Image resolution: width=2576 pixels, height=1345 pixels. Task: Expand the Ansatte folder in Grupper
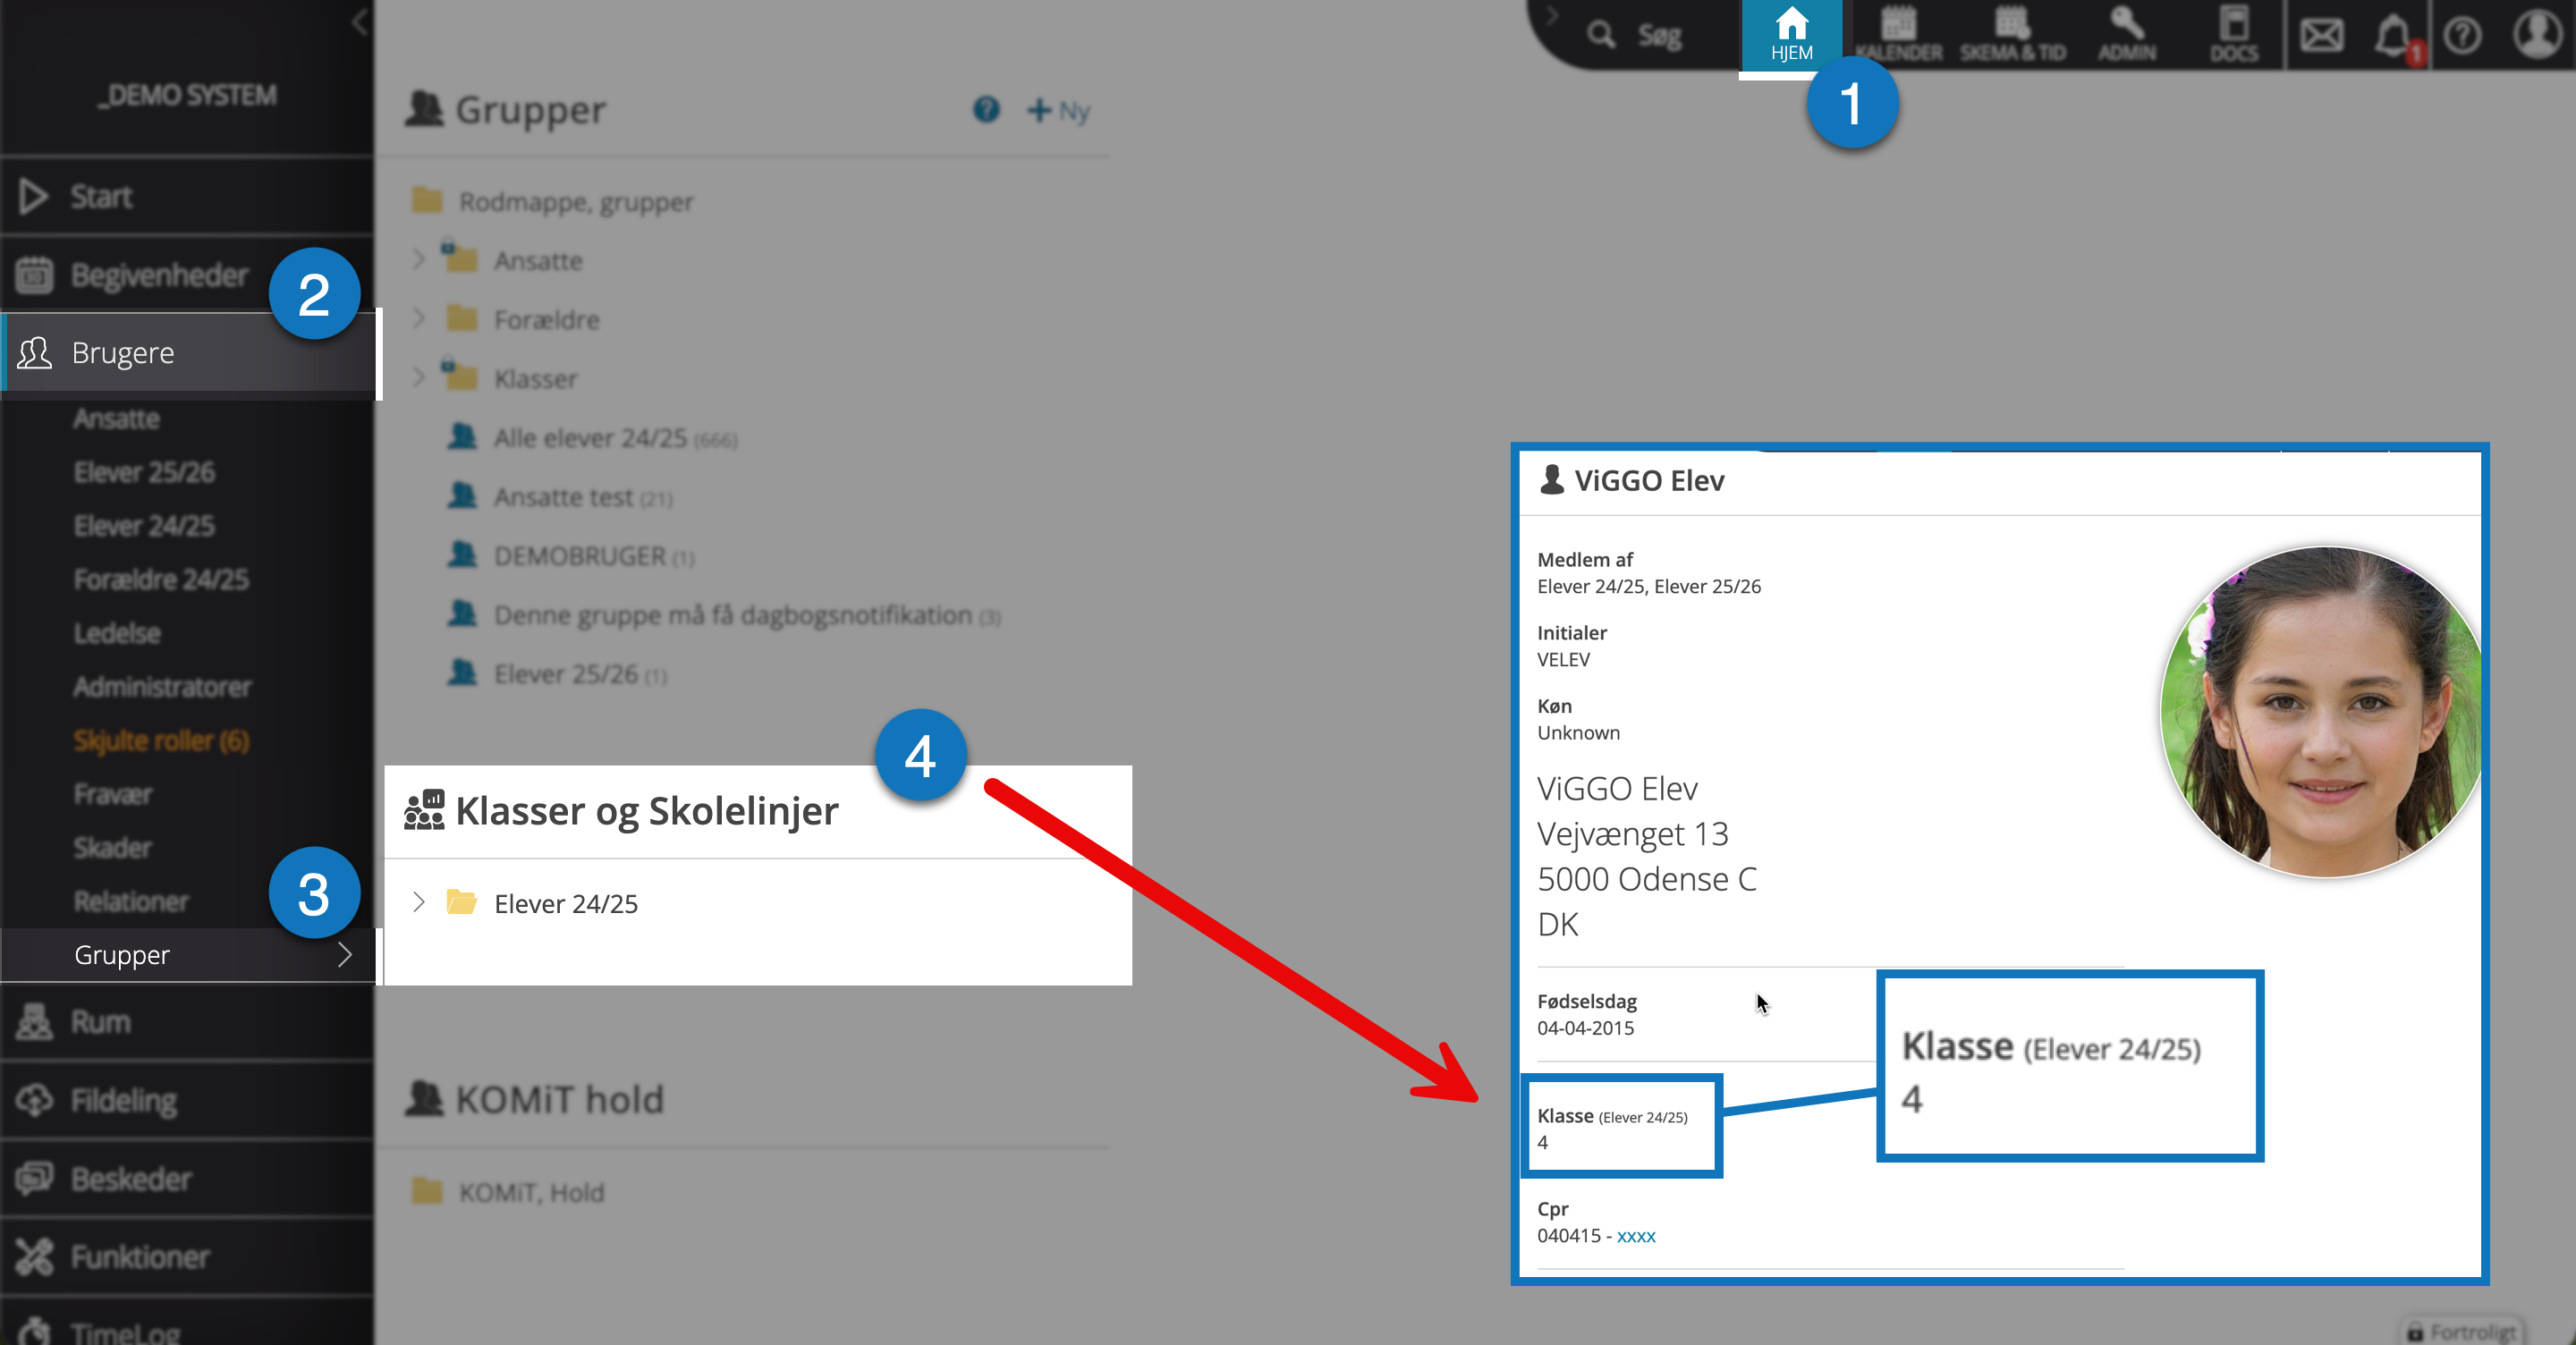pos(419,260)
